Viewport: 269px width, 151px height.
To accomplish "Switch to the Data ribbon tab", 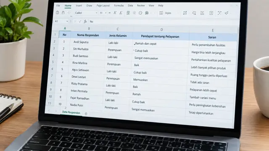I will tap(130, 5).
